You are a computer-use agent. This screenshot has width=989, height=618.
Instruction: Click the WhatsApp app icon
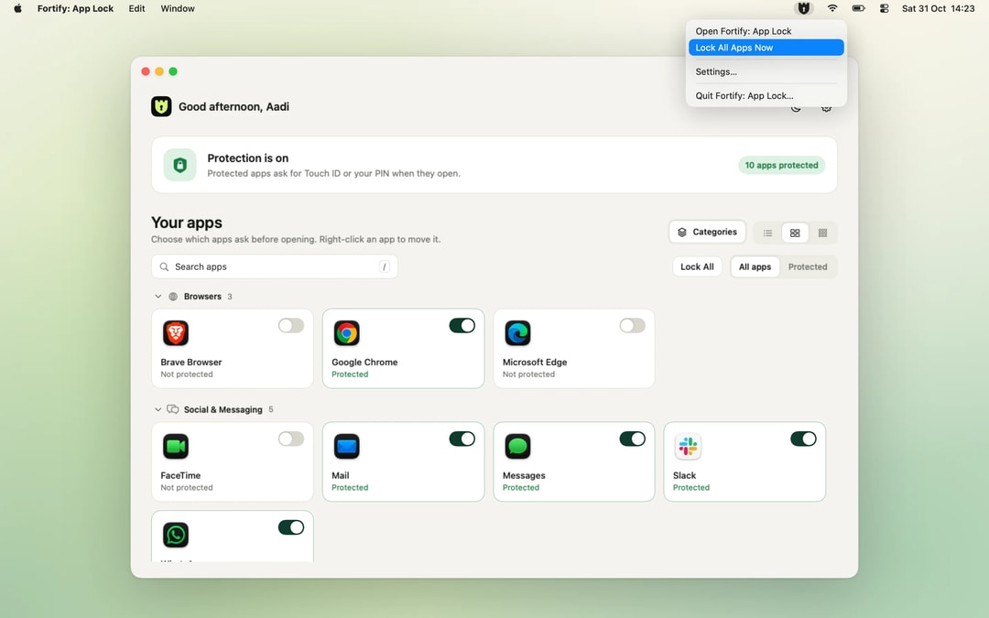175,535
